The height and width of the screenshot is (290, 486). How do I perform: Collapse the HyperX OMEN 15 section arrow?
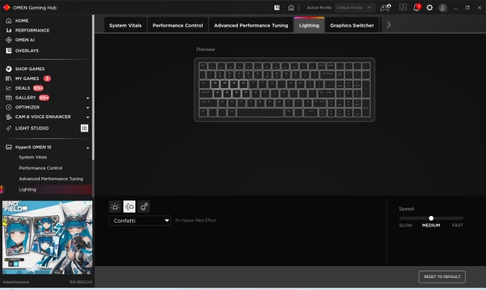(87, 148)
